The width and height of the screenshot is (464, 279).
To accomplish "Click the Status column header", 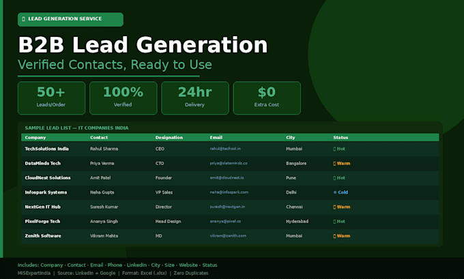I will pyautogui.click(x=340, y=137).
